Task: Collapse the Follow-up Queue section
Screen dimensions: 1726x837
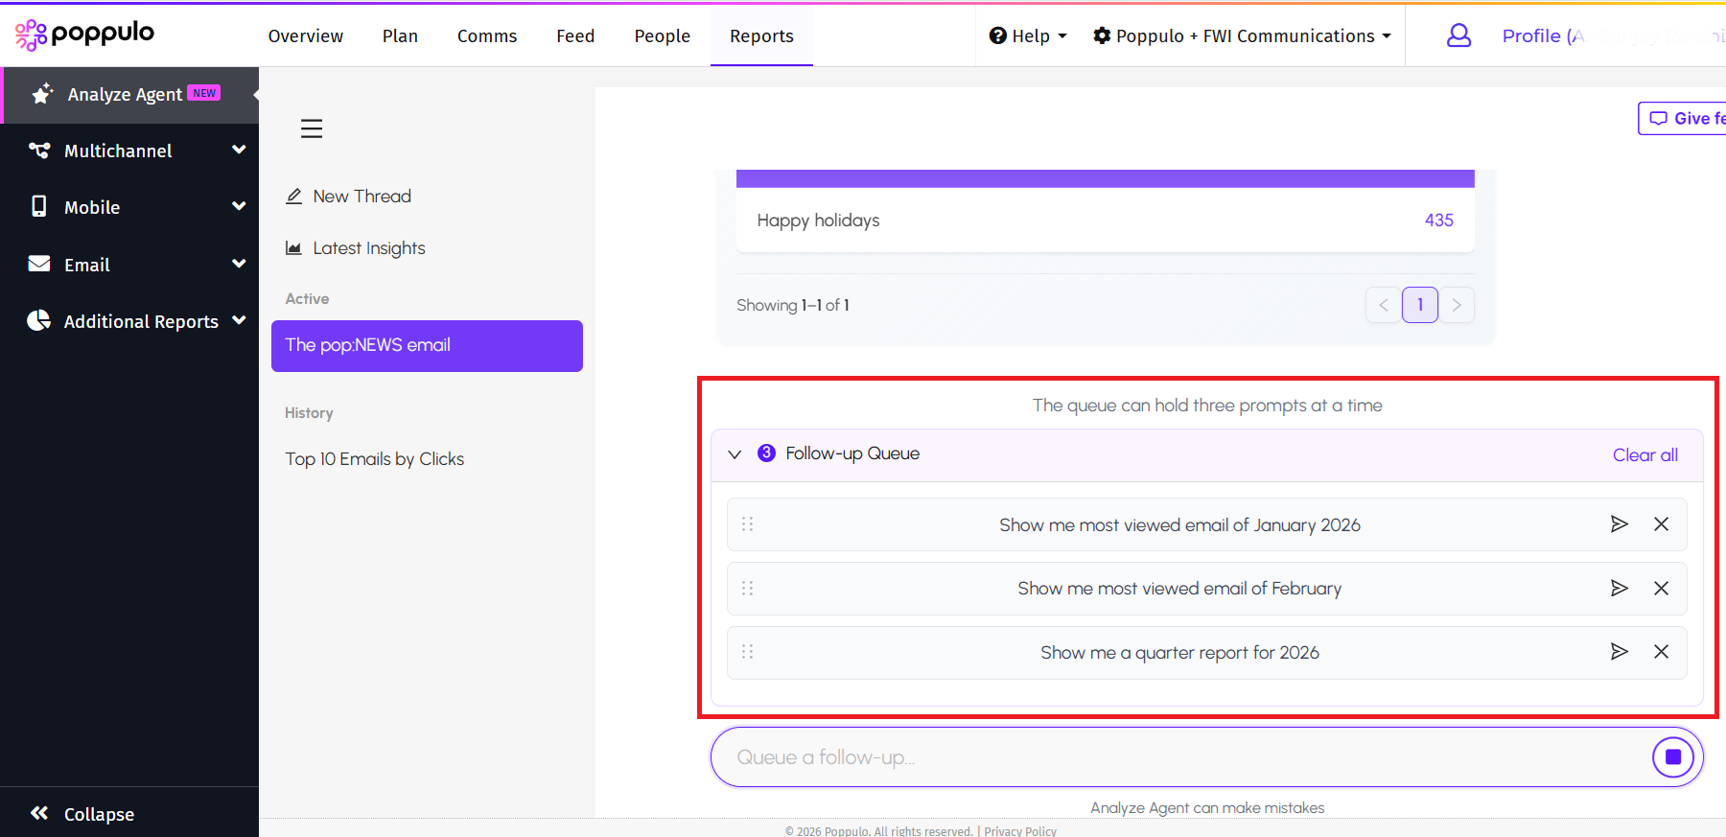Action: tap(735, 454)
